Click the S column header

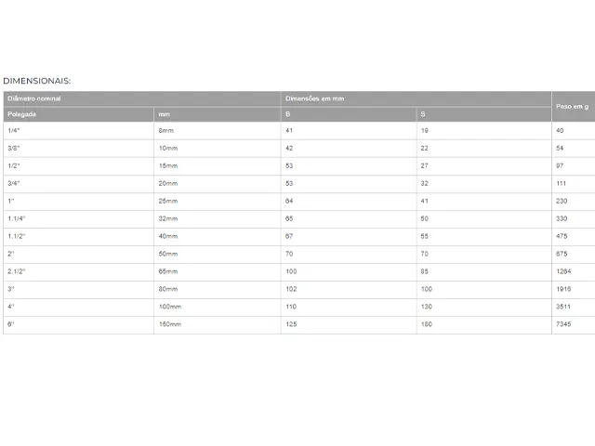click(x=484, y=114)
